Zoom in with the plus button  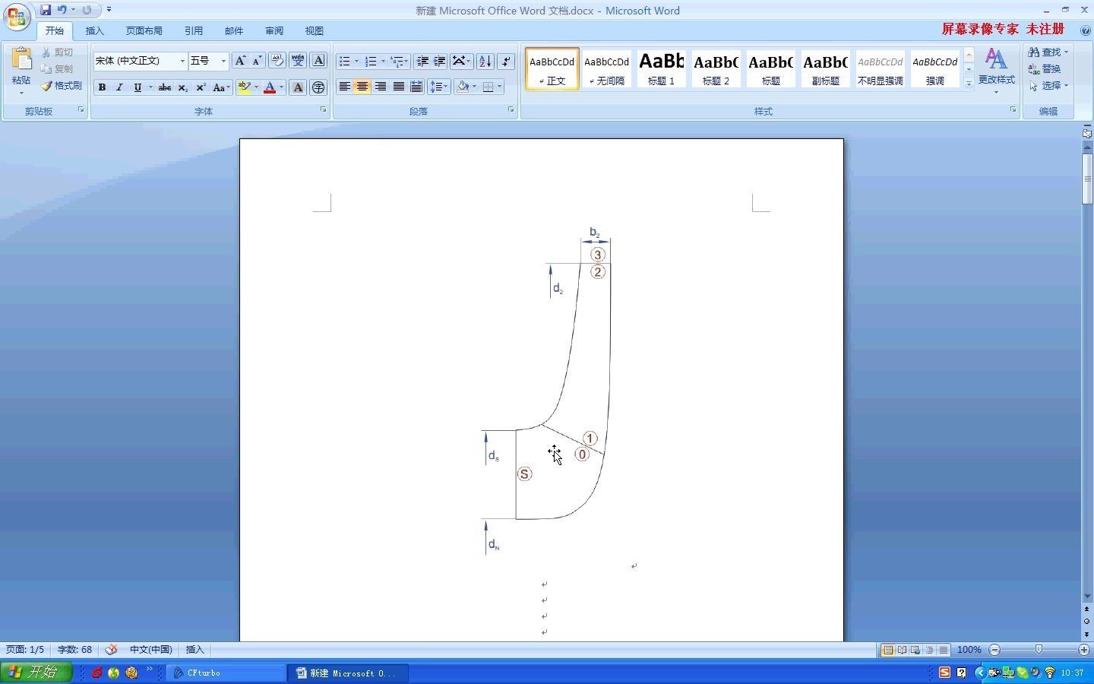click(x=1084, y=650)
